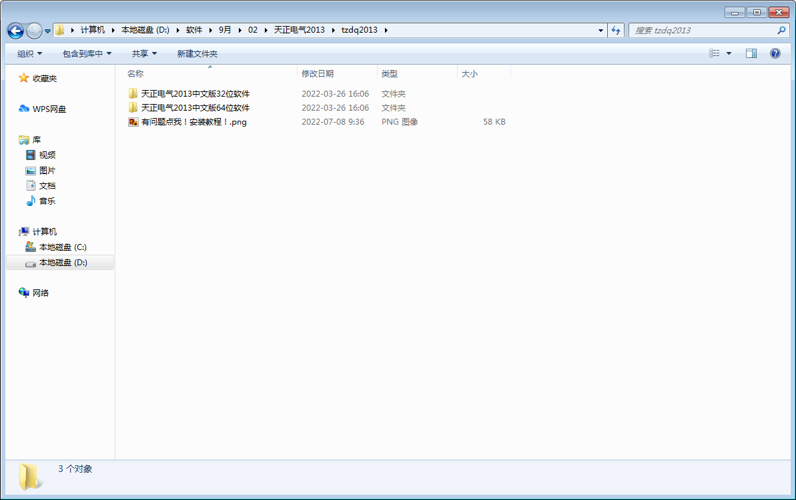Open the help question mark icon
The height and width of the screenshot is (500, 796).
pyautogui.click(x=775, y=53)
